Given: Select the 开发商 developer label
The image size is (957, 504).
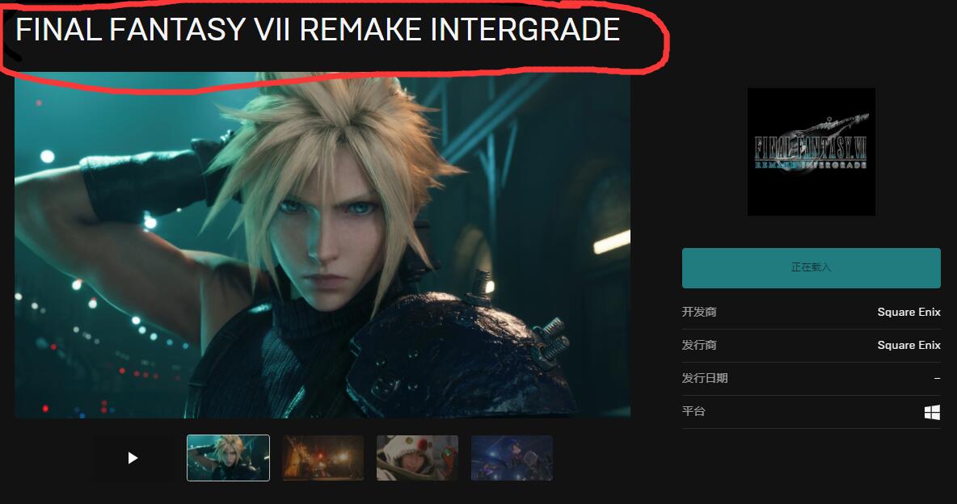Looking at the screenshot, I should click(x=699, y=312).
